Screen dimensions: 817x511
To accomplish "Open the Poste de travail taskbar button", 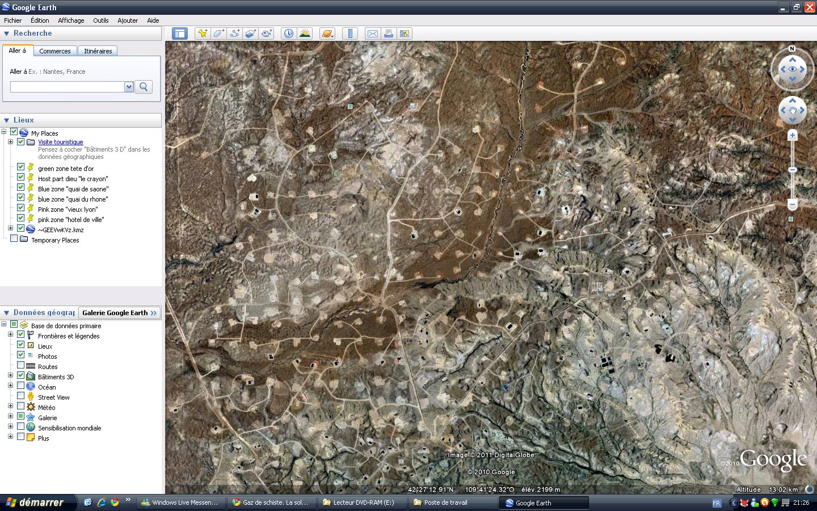I will (x=453, y=502).
